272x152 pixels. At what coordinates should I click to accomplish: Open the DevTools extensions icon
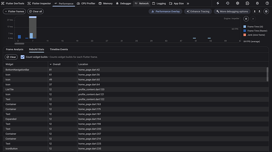248,3
